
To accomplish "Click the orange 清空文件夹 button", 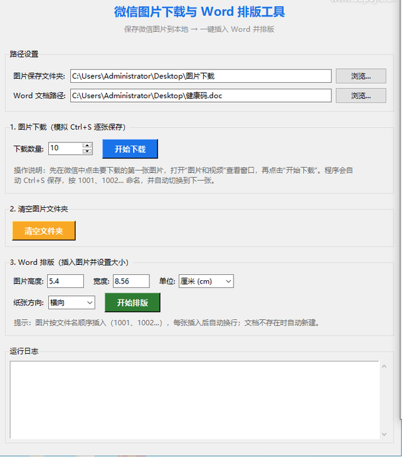I will pos(44,231).
